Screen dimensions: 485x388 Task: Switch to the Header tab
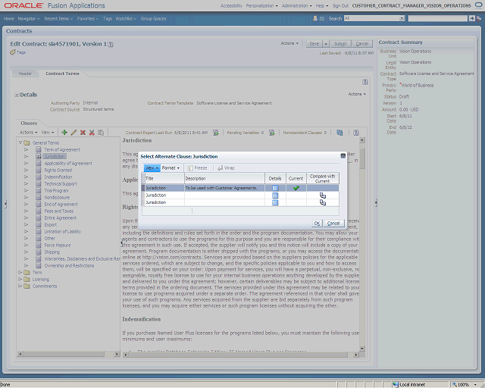point(25,74)
